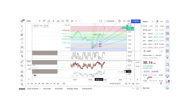Toggle adj adjusted data
Viewport: 189px width, 106px height.
[126, 84]
